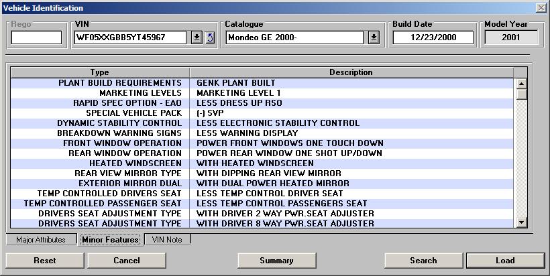This screenshot has height=276, width=550.
Task: Select the Minor Features tab
Action: pos(111,240)
